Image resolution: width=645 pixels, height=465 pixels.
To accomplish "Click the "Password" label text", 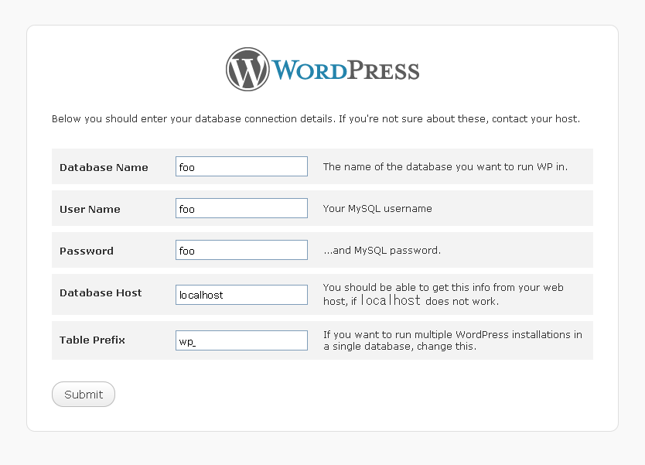I will [87, 251].
